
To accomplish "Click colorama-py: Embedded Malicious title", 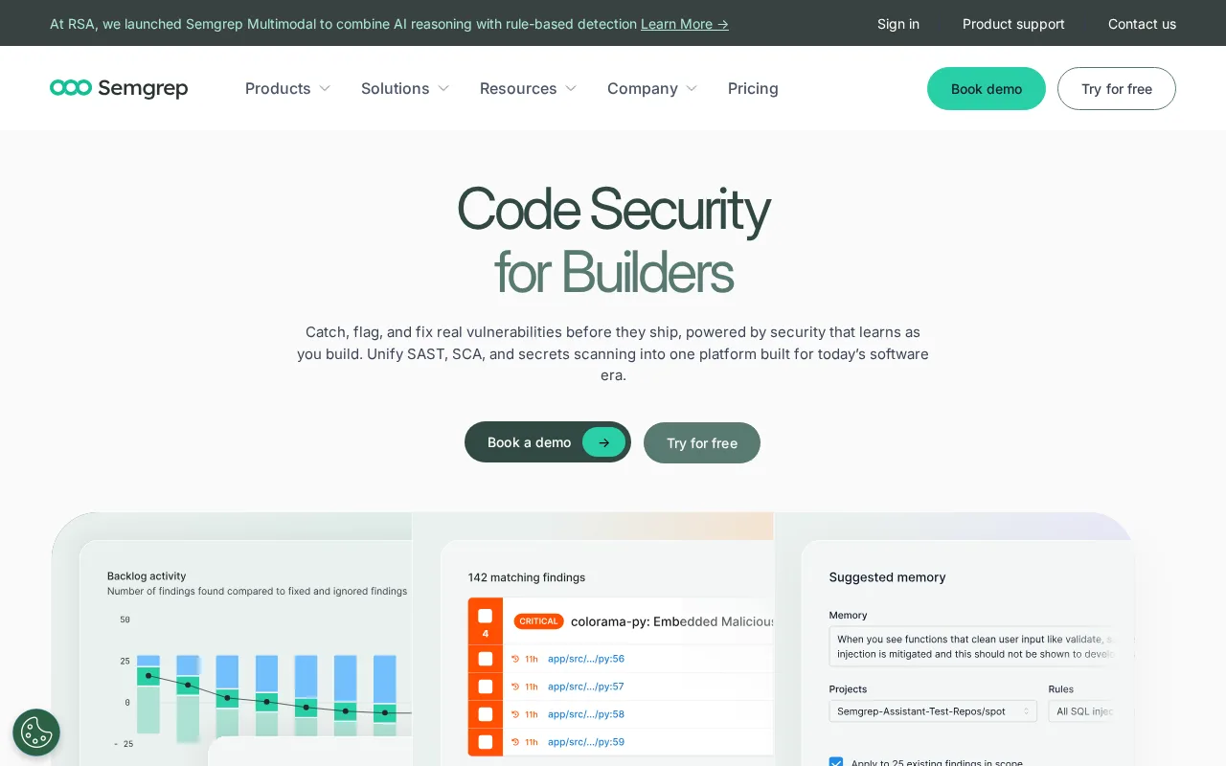I will [672, 621].
